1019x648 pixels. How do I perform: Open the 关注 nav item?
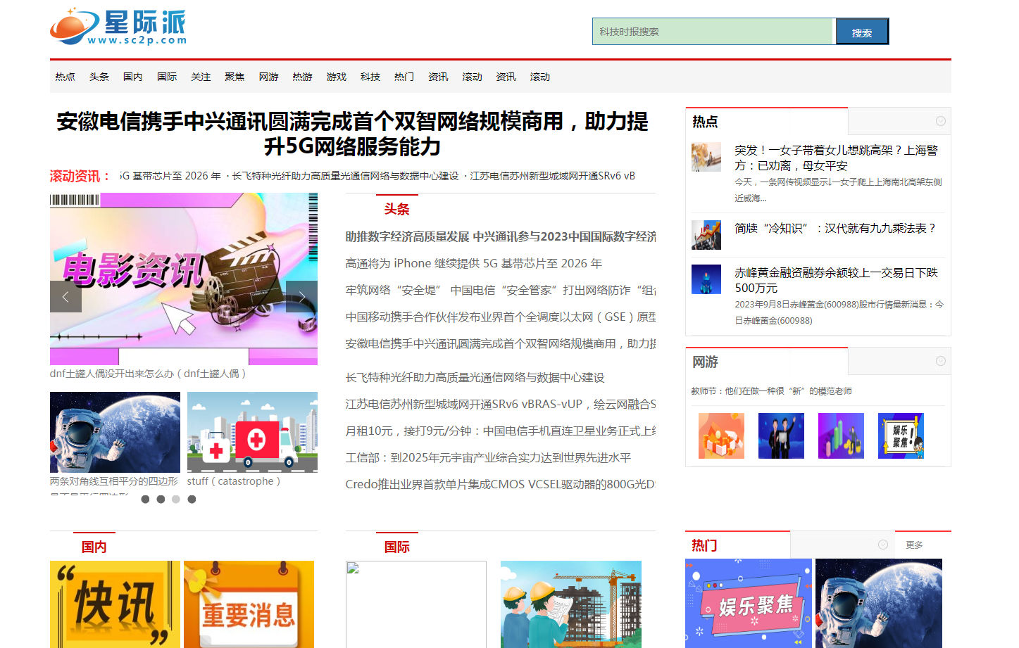pyautogui.click(x=201, y=77)
